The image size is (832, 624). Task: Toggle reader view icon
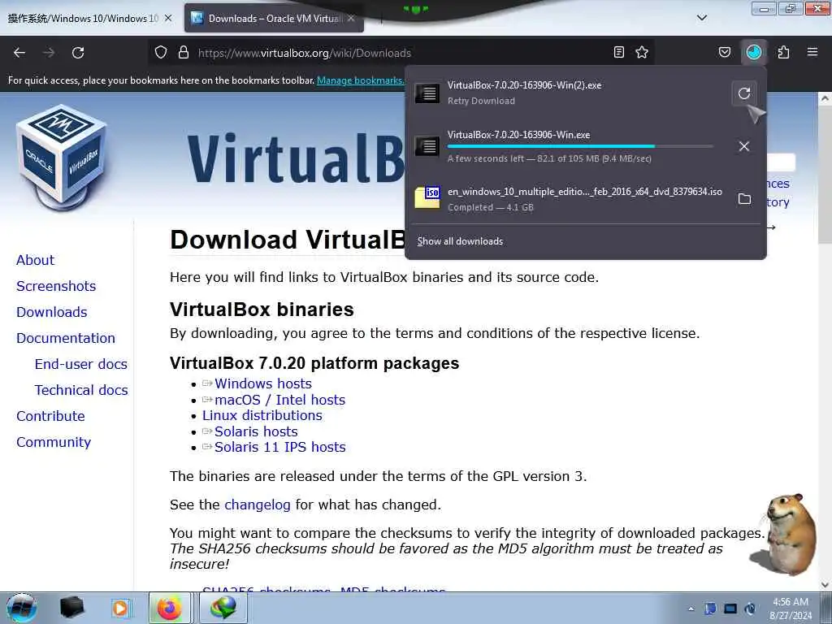point(618,52)
